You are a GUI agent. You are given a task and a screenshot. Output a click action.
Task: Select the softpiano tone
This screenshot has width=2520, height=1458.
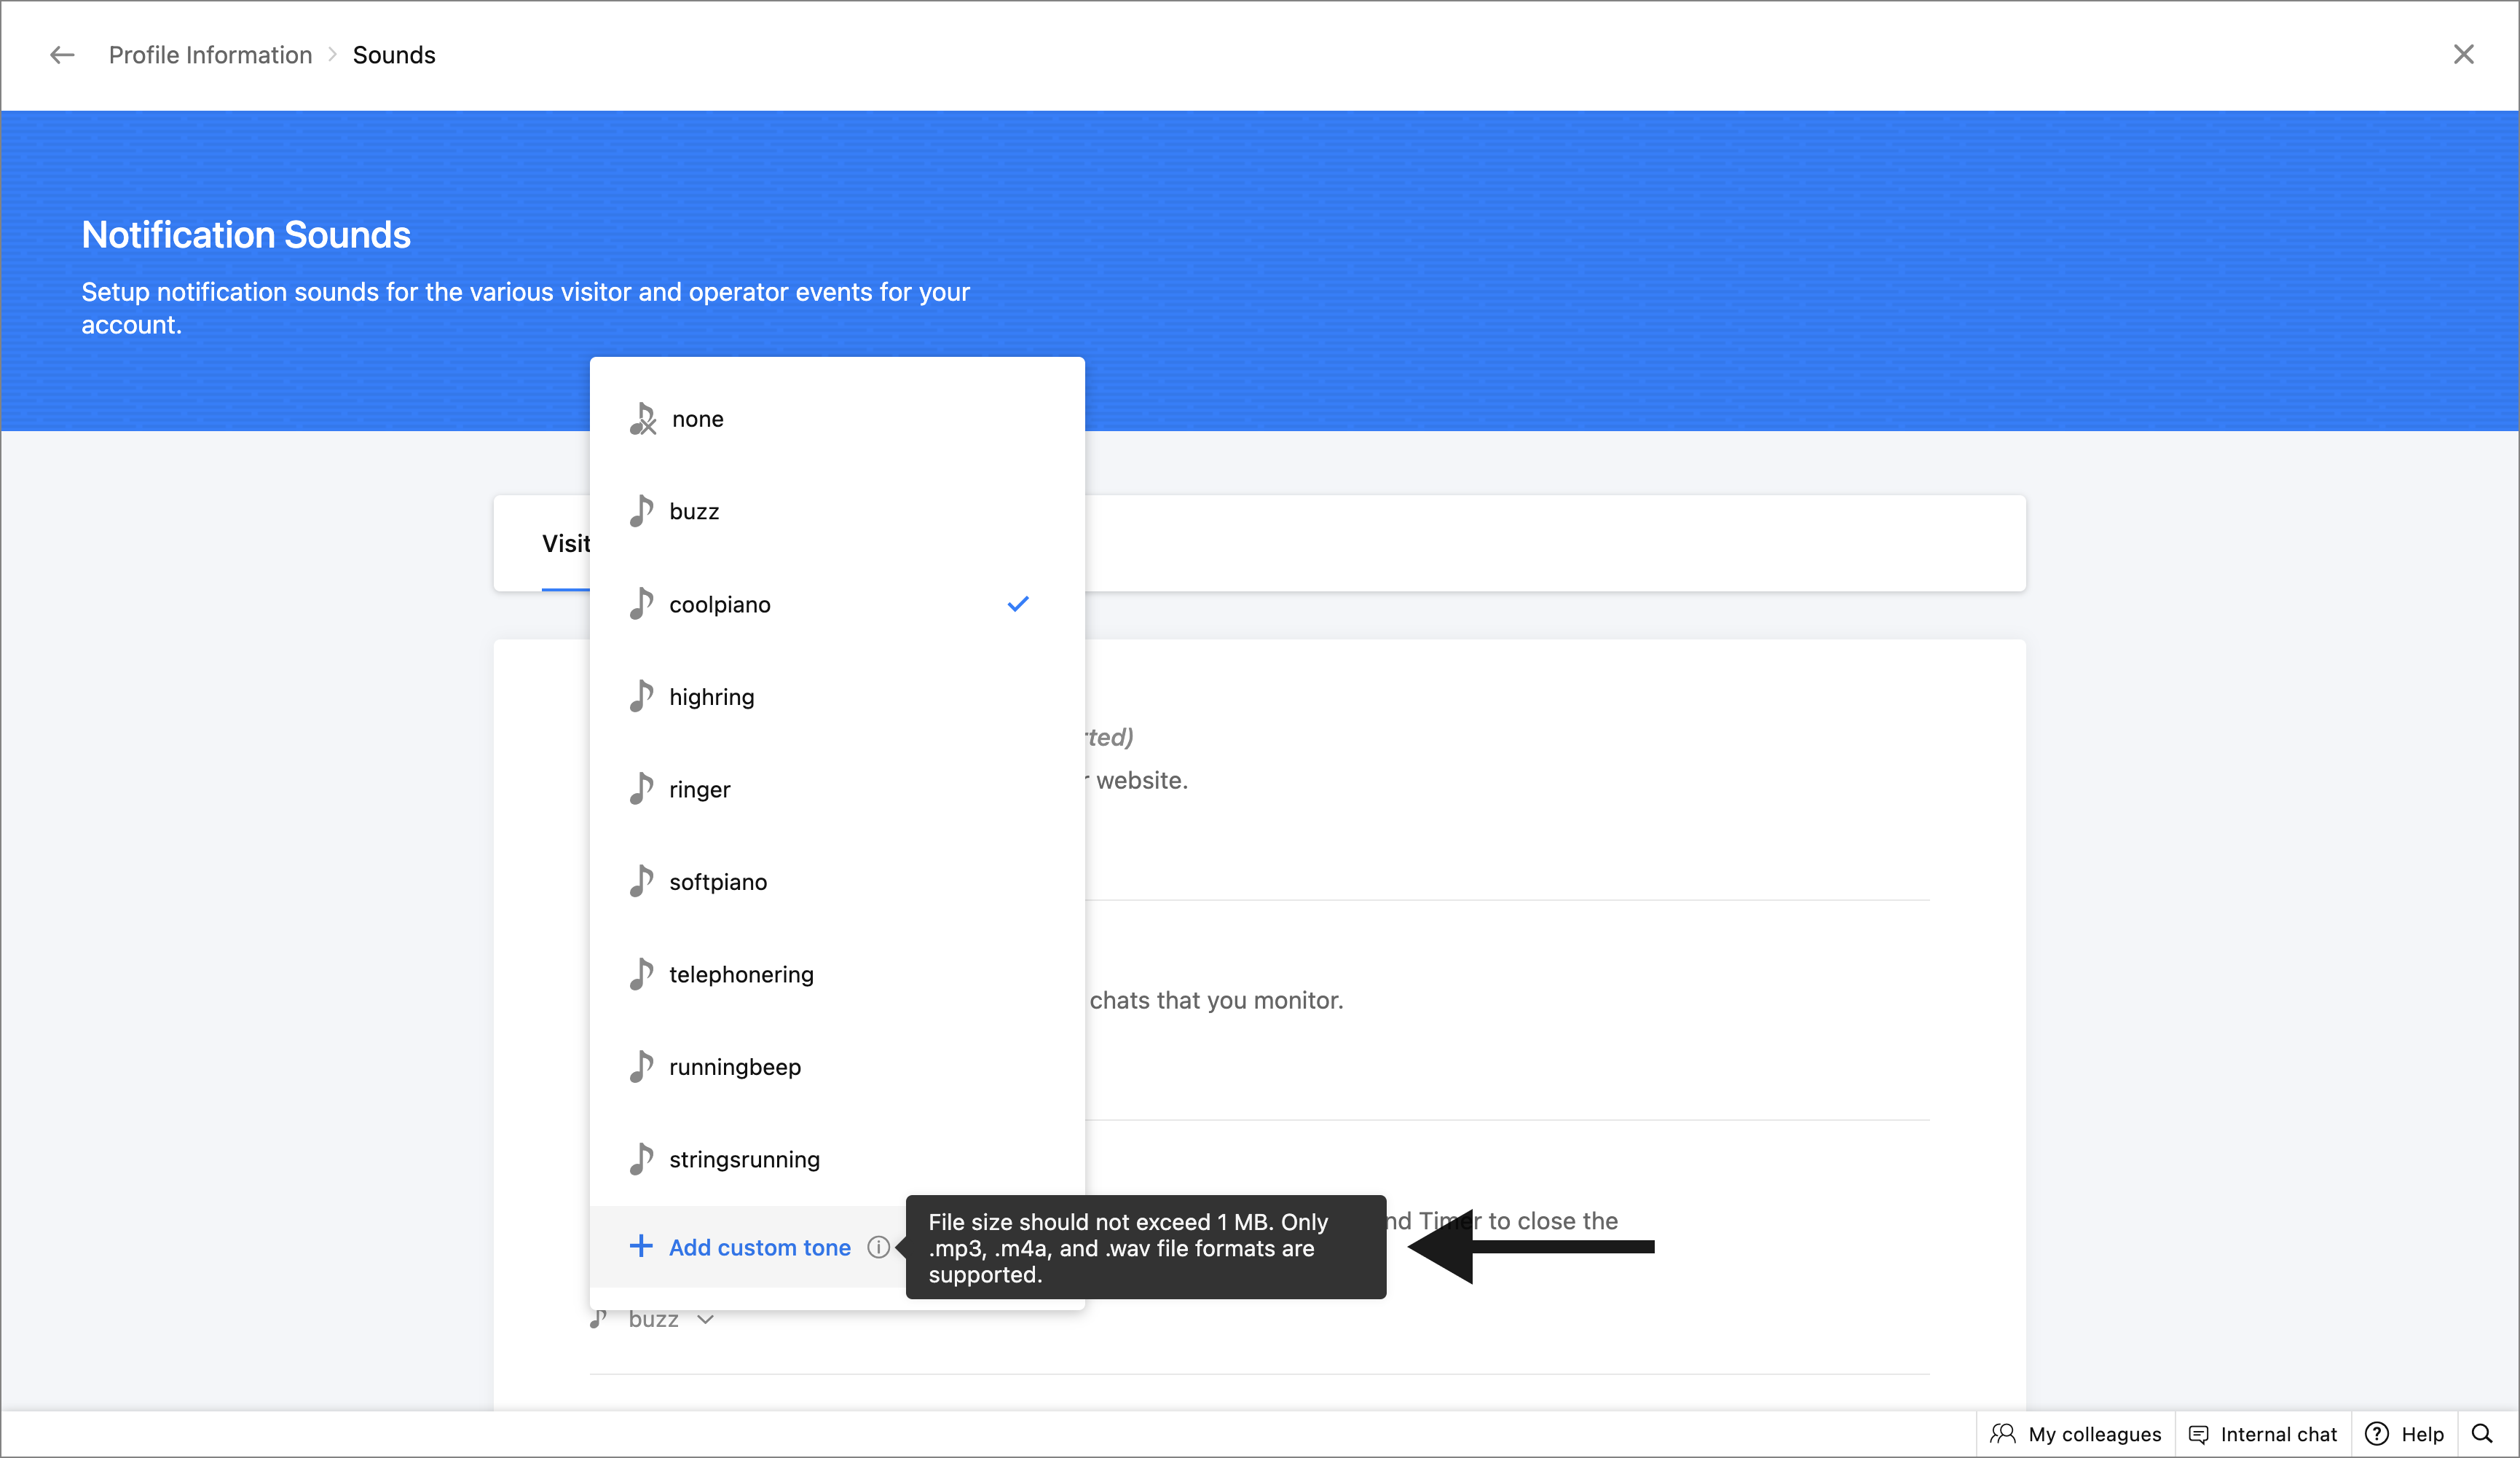click(x=837, y=881)
